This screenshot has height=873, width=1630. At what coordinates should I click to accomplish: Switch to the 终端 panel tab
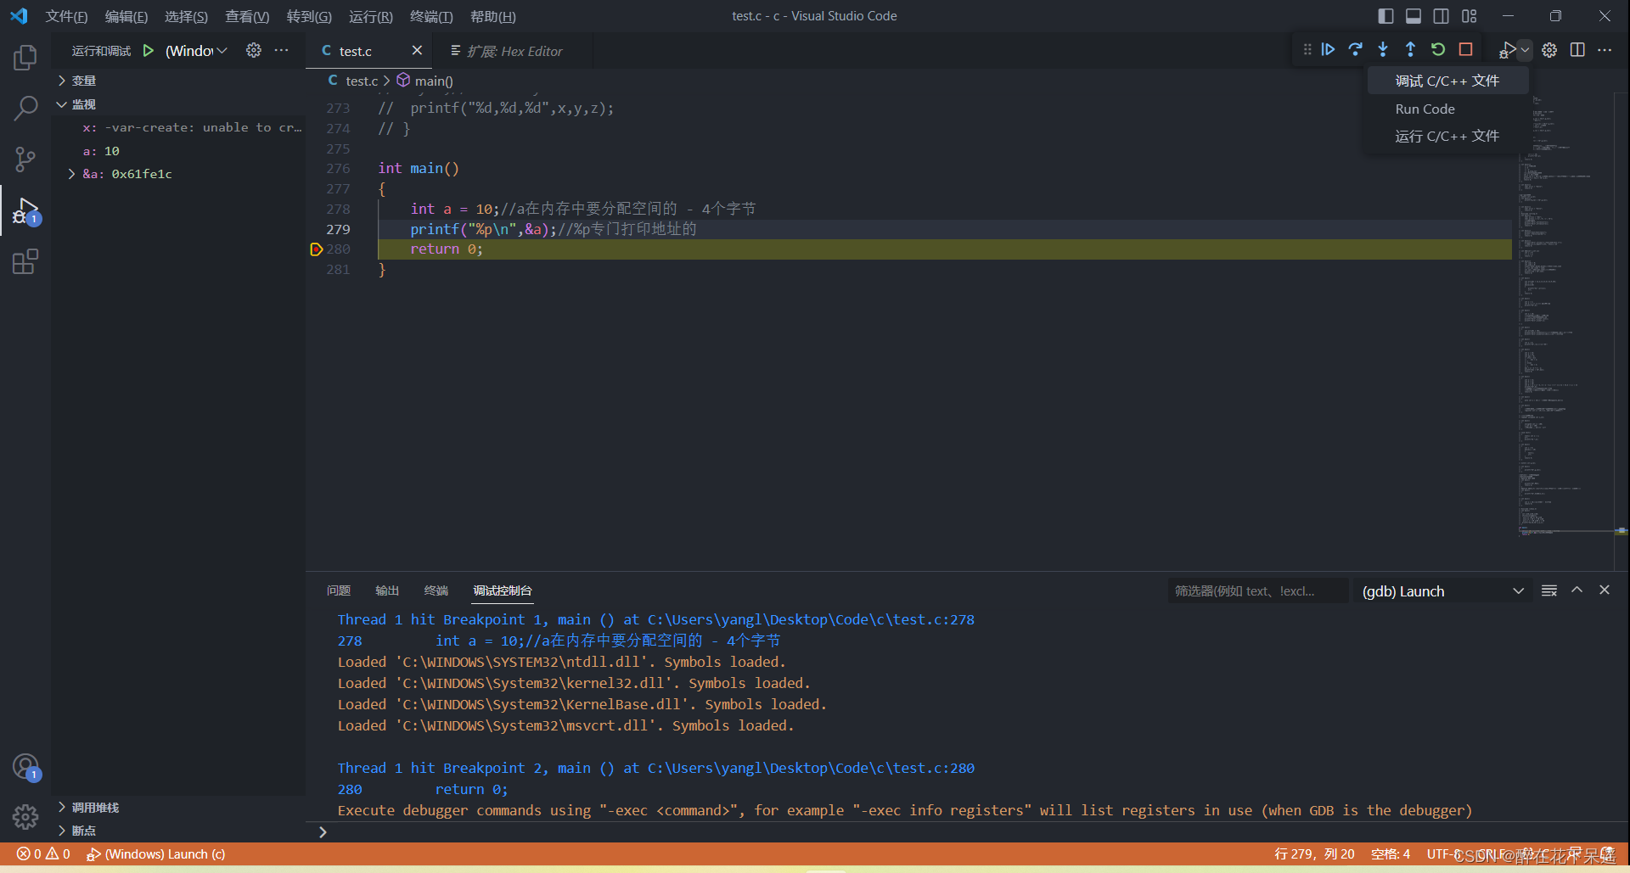436,590
